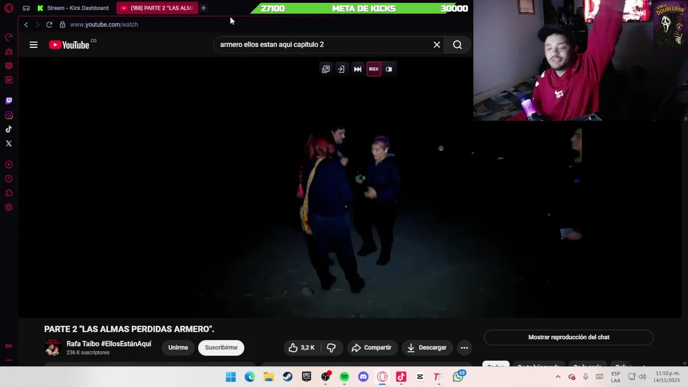Open Extensions cube icon in sidebar
The image size is (688, 387).
point(9,193)
